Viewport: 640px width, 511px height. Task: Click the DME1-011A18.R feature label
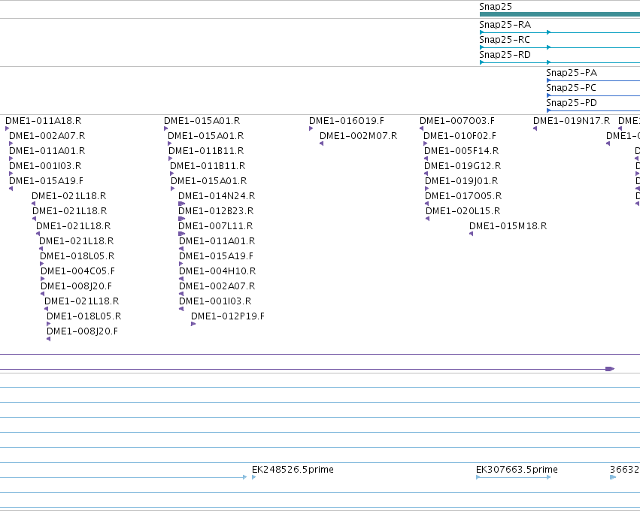pyautogui.click(x=44, y=121)
